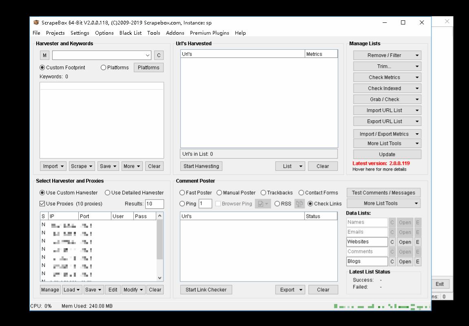The image size is (469, 326).
Task: Click the C button beside the footprint box
Action: click(159, 55)
